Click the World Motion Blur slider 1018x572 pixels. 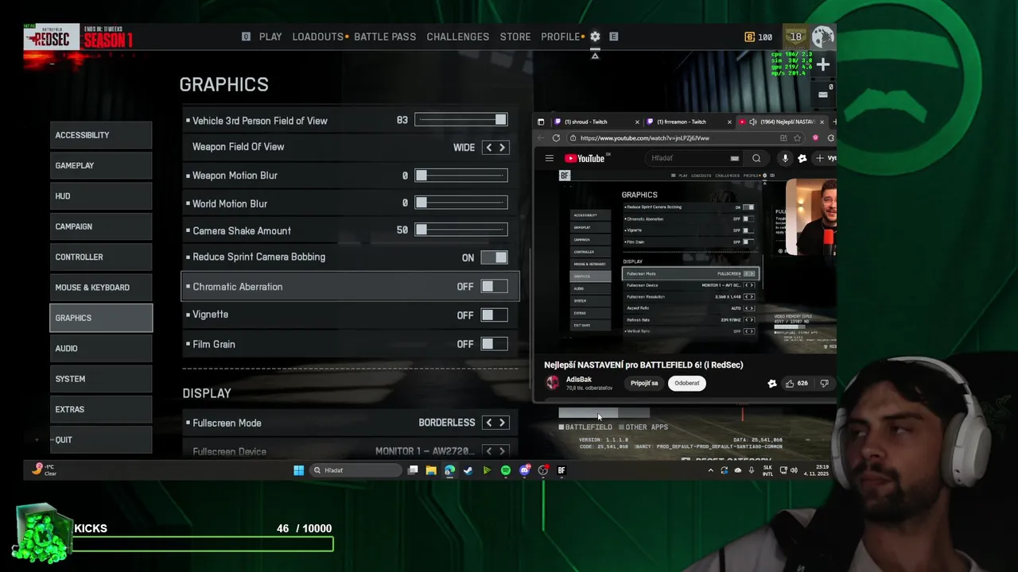tap(461, 203)
